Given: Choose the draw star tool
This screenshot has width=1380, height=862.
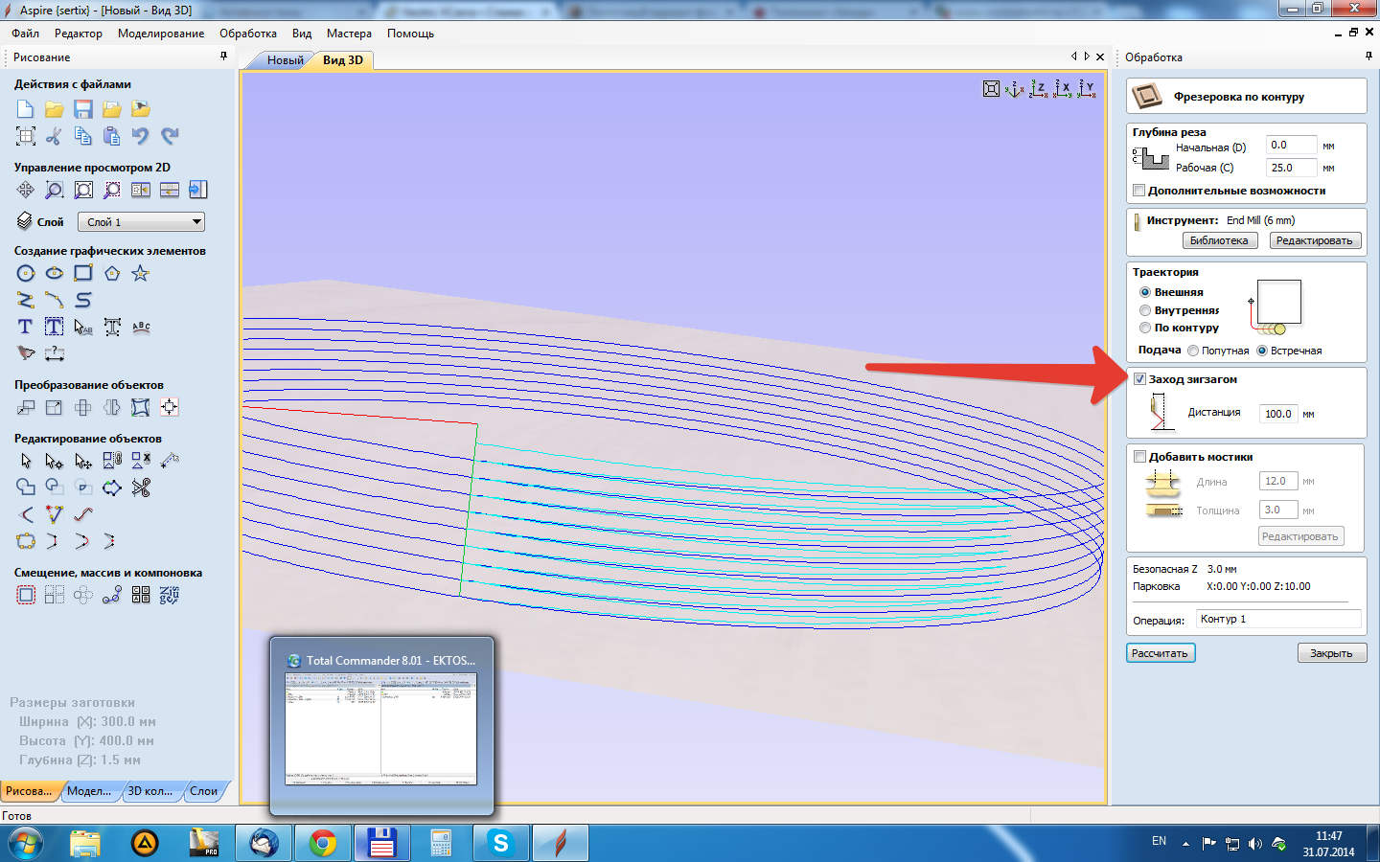Looking at the screenshot, I should [x=141, y=273].
